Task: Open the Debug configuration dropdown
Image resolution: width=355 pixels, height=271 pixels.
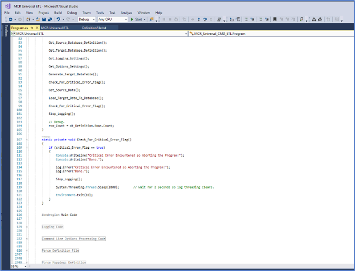Action: (86, 19)
